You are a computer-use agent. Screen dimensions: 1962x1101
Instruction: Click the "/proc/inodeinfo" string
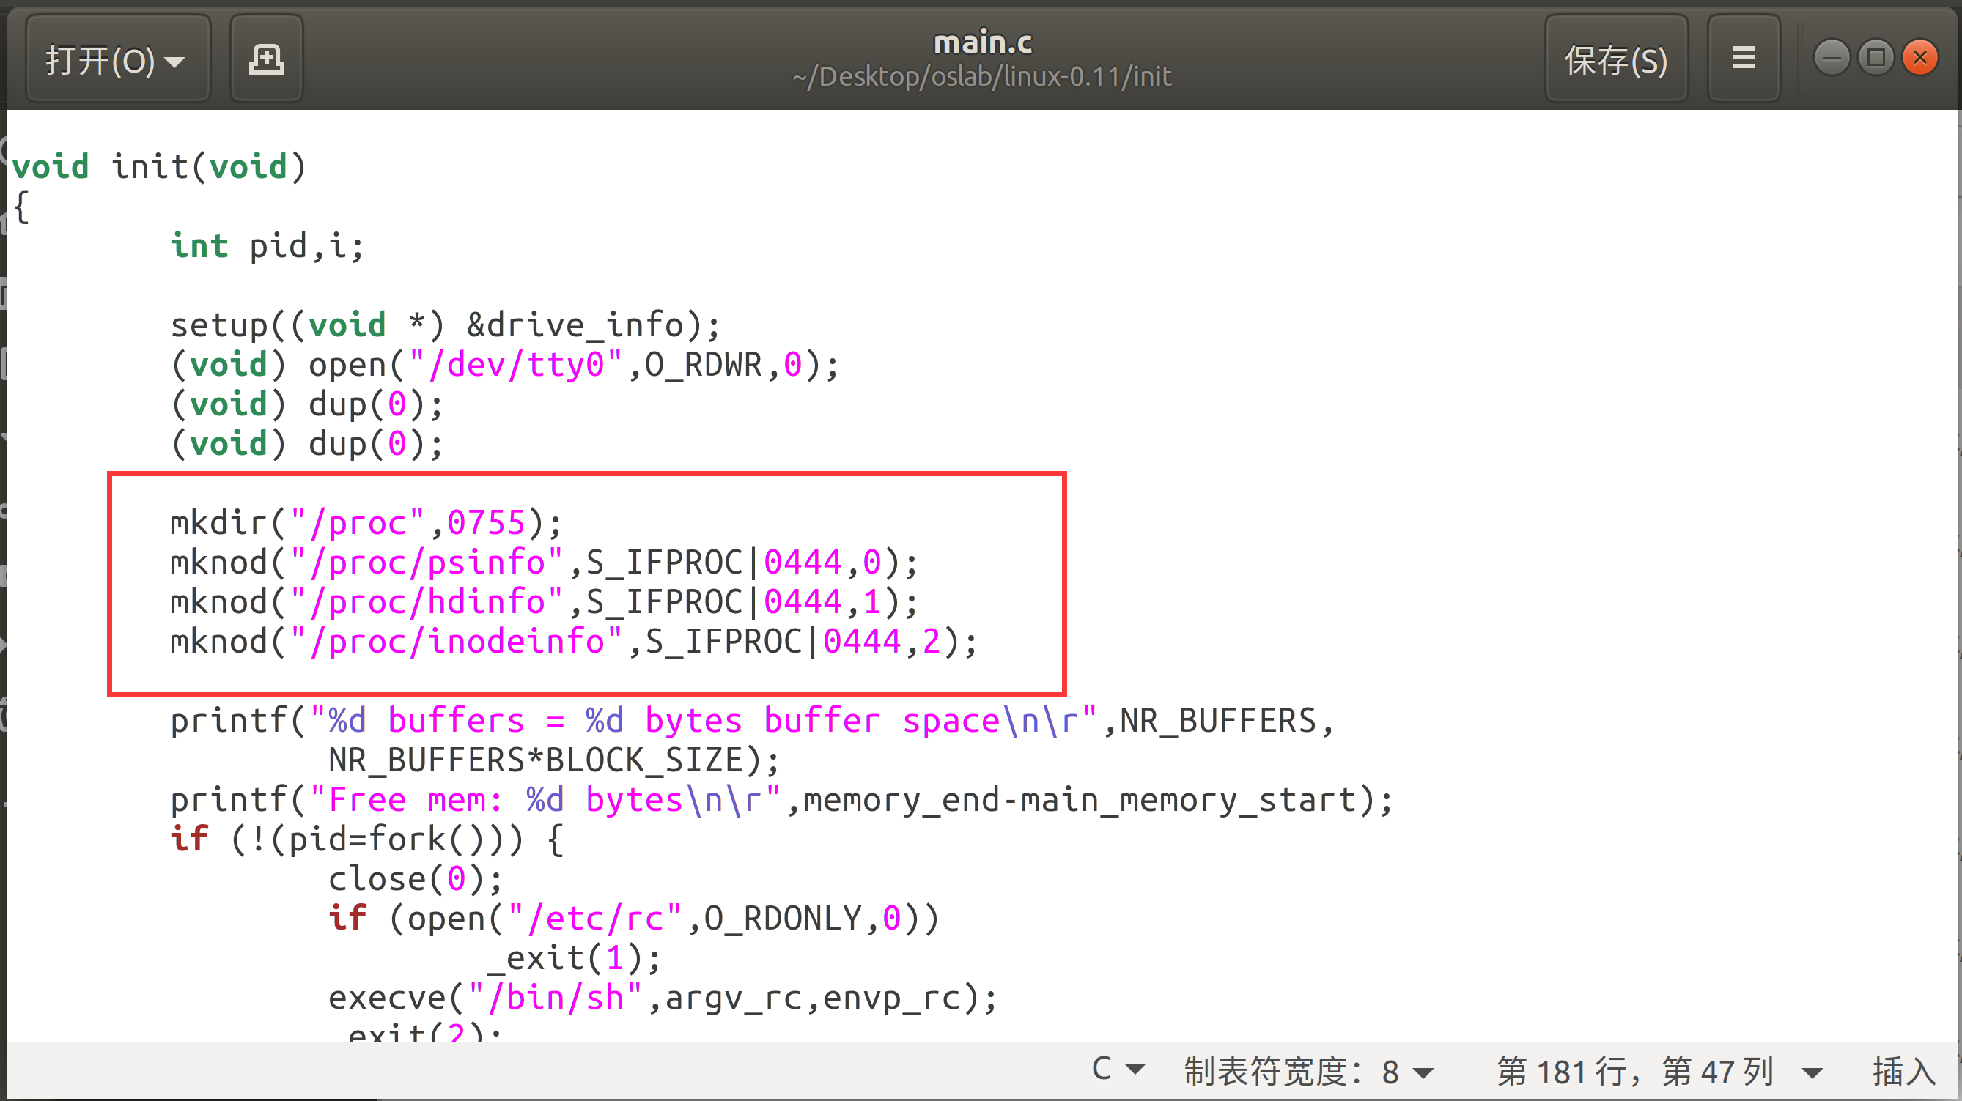456,642
